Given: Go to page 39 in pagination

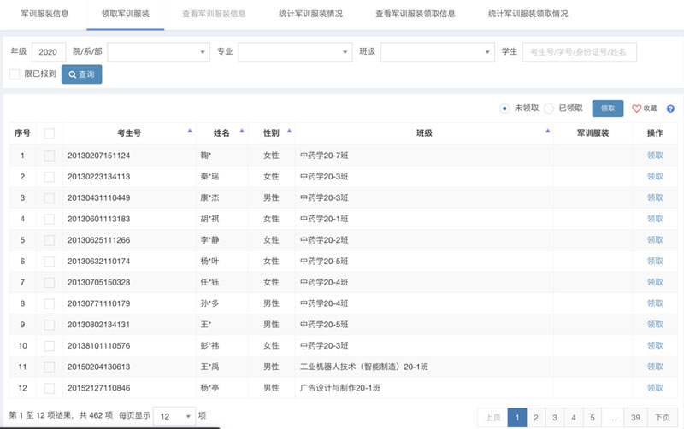Looking at the screenshot, I should point(635,417).
